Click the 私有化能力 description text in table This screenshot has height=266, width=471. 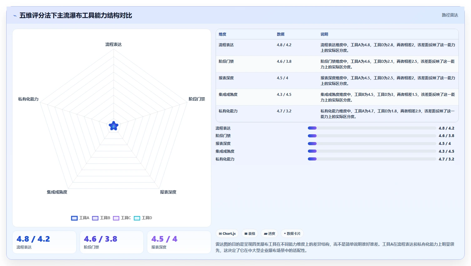388,114
